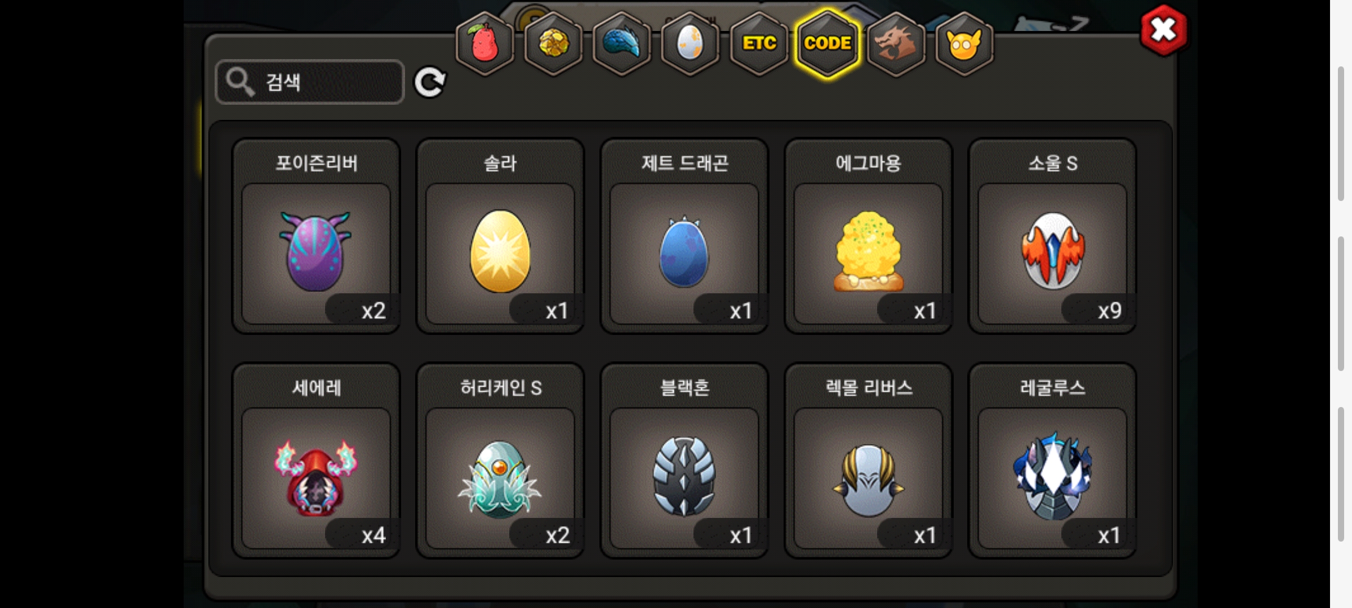Select the golden nugget category icon

point(553,43)
